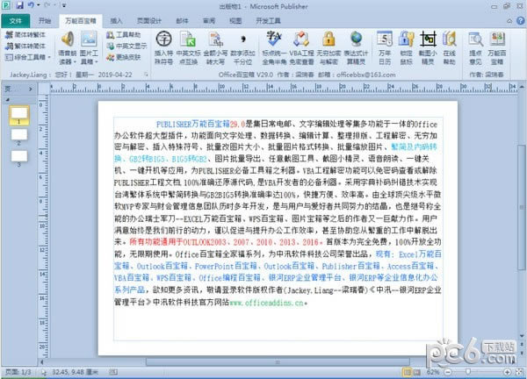
Task: Open the 开发工具 ribbon tab
Action: click(268, 21)
